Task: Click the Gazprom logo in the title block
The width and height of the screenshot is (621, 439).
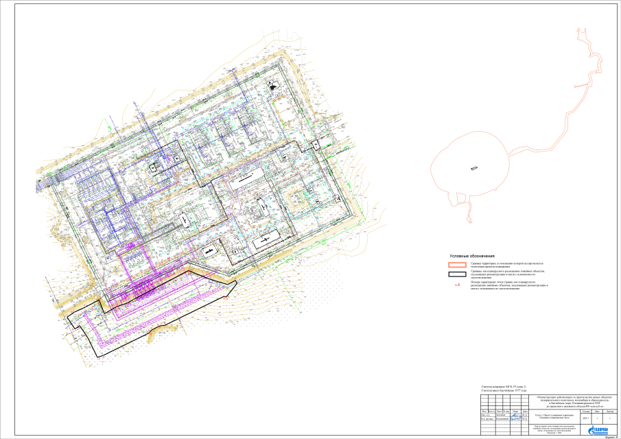Action: point(597,429)
